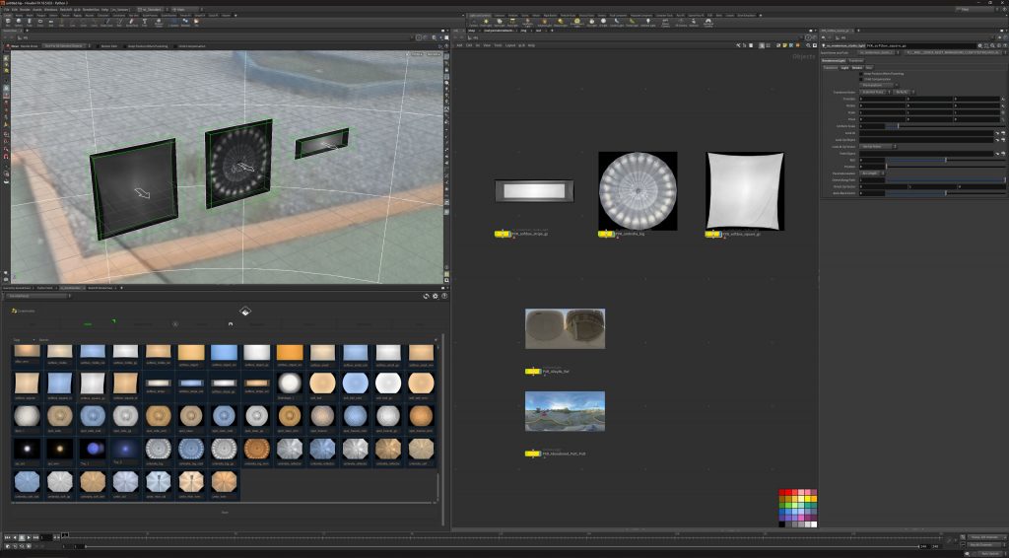Open the File menu
This screenshot has height=558, width=1009.
[8, 9]
